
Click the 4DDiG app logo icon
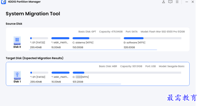[x=3, y=2]
